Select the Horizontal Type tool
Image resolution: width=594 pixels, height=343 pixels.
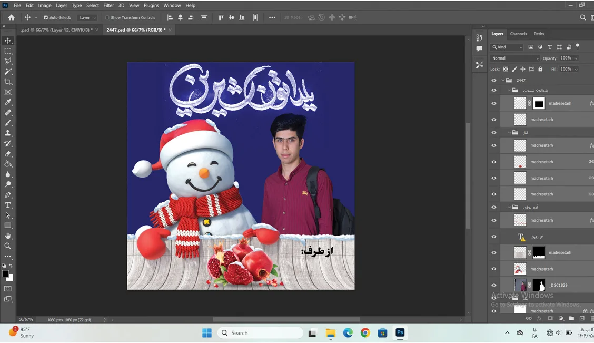[x=7, y=205]
